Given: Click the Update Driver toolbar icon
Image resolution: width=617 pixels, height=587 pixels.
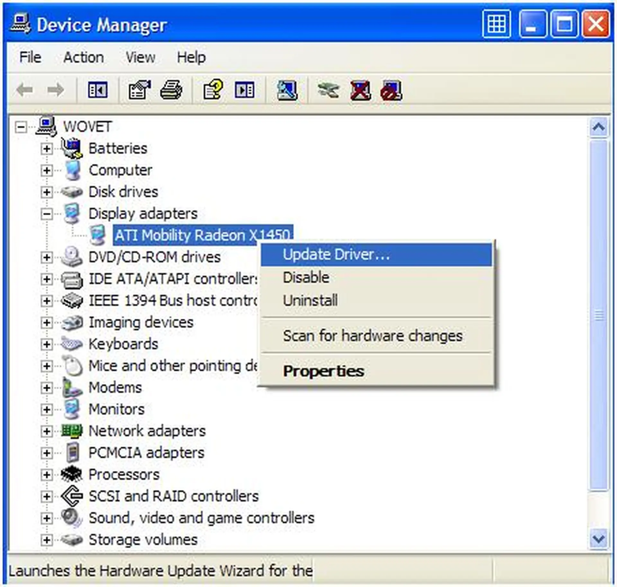Looking at the screenshot, I should 328,90.
